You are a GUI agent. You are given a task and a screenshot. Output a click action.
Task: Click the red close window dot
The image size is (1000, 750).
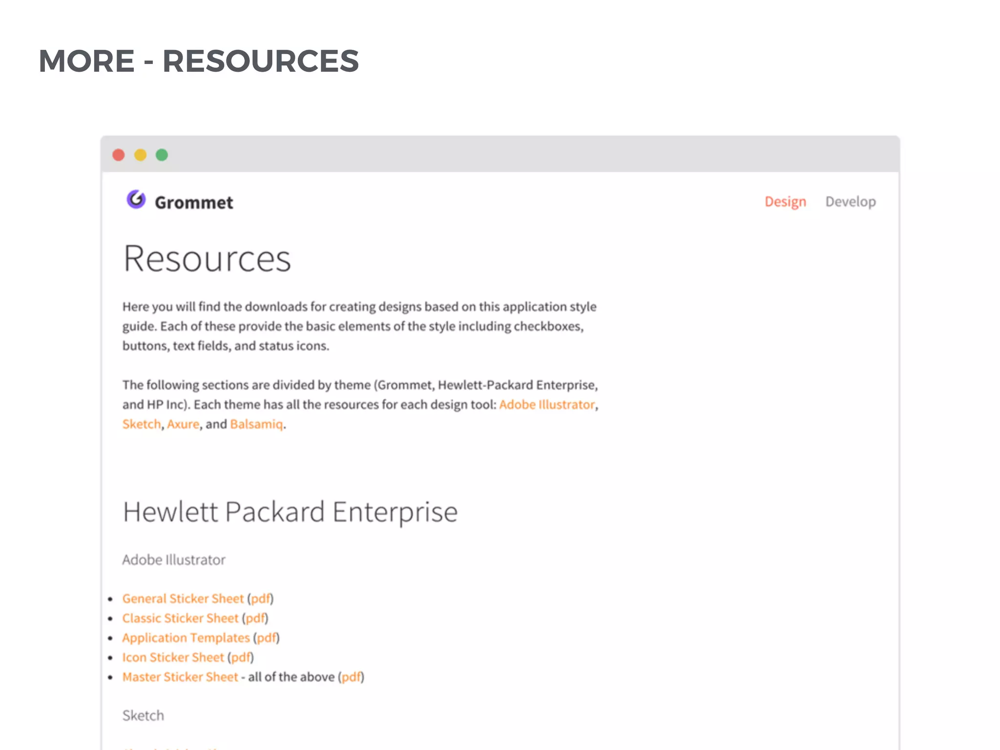pyautogui.click(x=119, y=155)
